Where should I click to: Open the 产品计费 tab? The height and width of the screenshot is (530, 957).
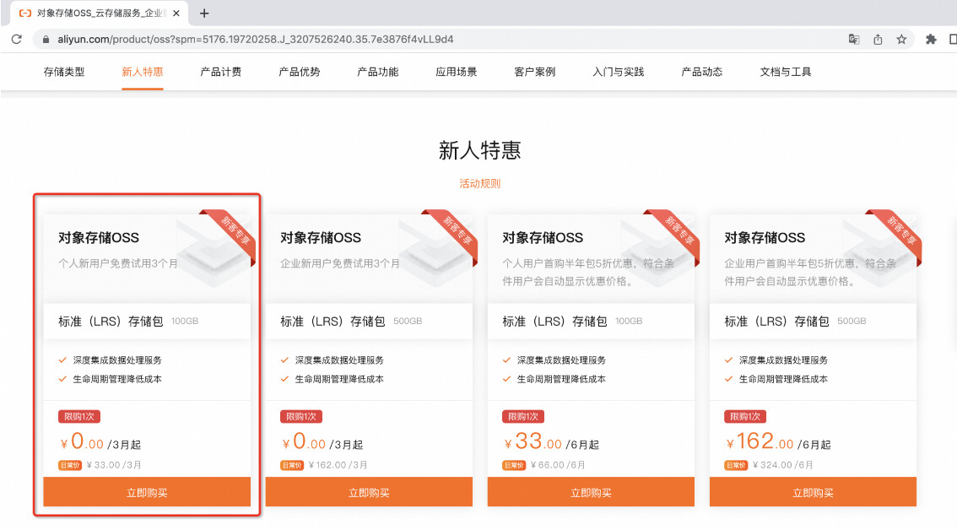click(x=221, y=72)
